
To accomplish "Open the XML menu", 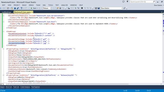I will pyautogui.click(x=44, y=5).
